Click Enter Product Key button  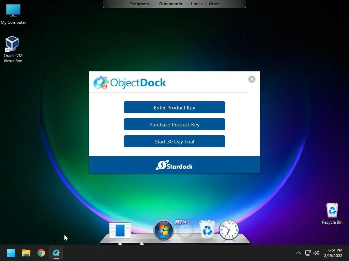pos(174,107)
